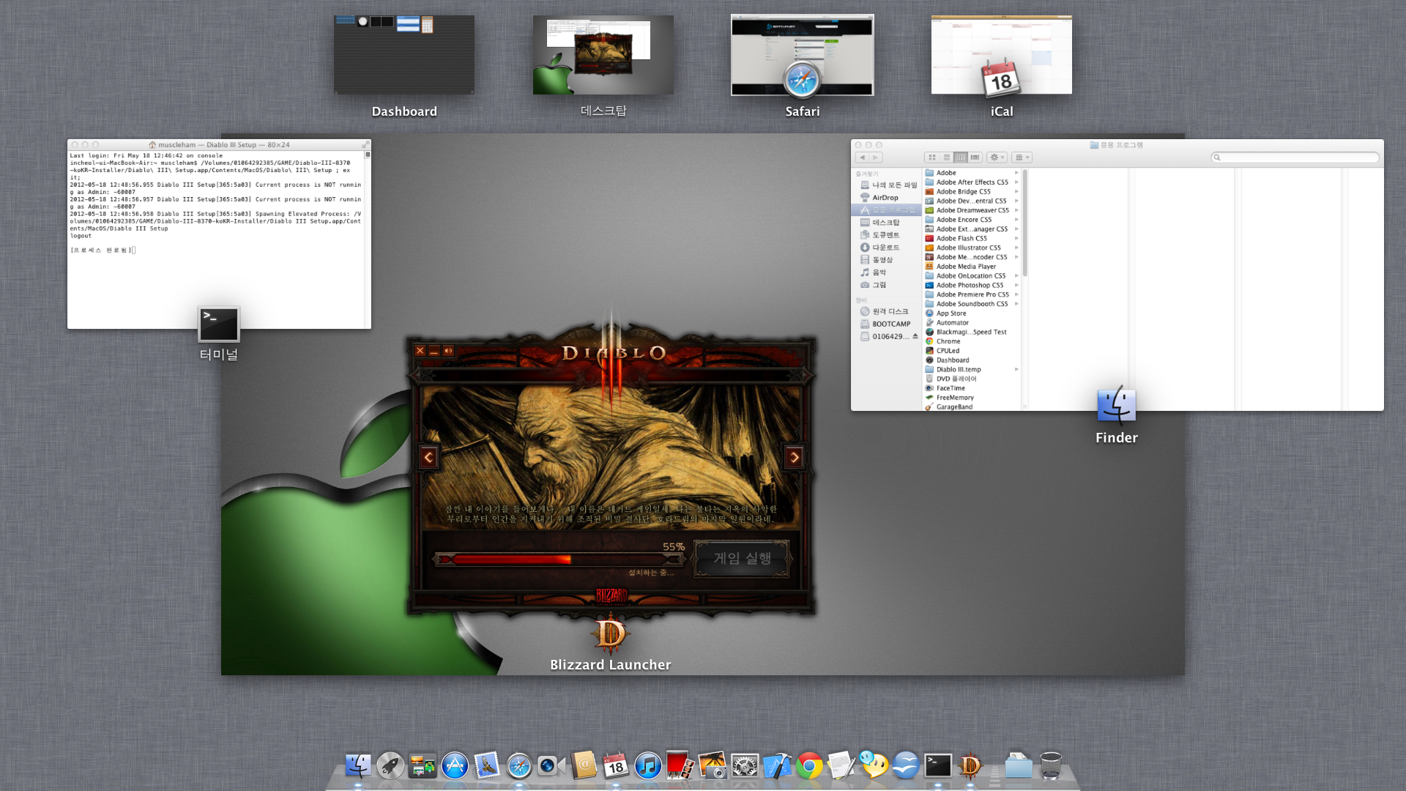Open Address Book icon in Dock
Image resolution: width=1406 pixels, height=791 pixels.
point(584,766)
